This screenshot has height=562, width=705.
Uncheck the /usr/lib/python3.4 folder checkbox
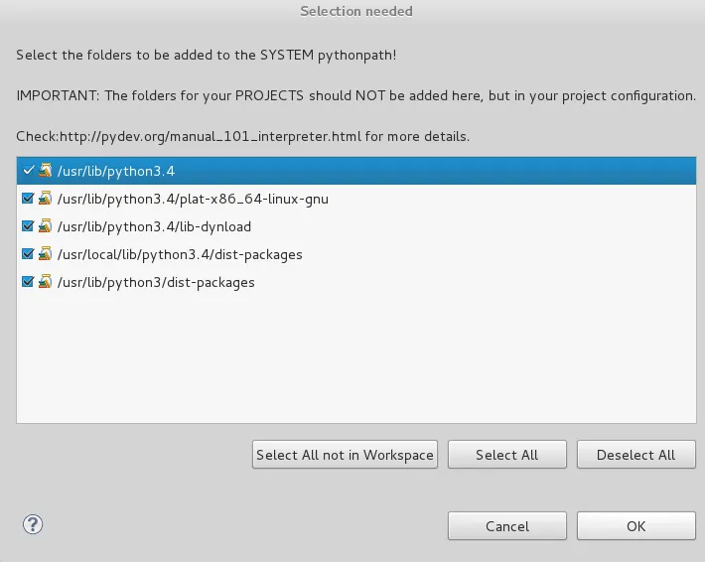pos(28,171)
